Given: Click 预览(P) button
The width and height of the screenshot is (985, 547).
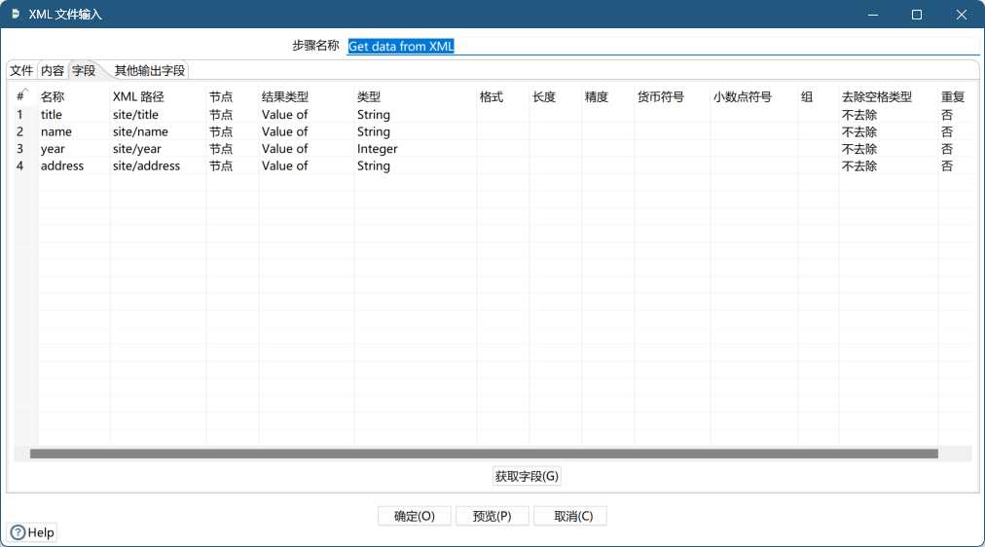Looking at the screenshot, I should 492,516.
